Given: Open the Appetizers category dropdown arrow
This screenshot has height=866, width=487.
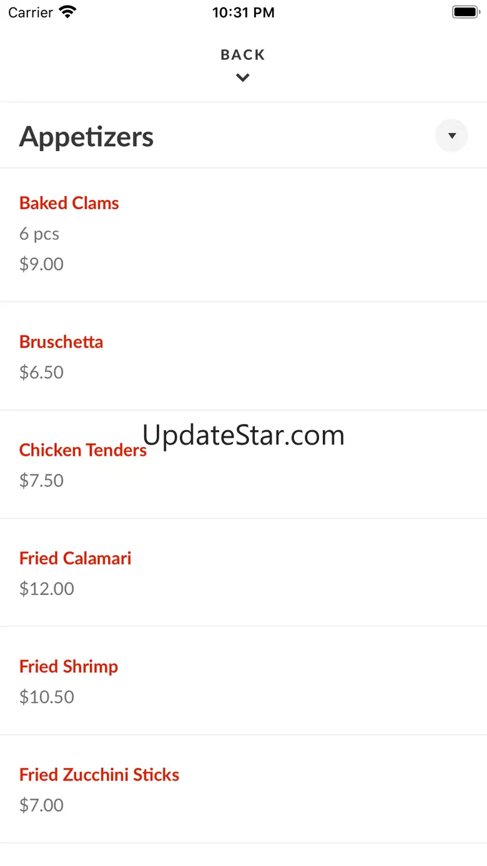Looking at the screenshot, I should [451, 135].
